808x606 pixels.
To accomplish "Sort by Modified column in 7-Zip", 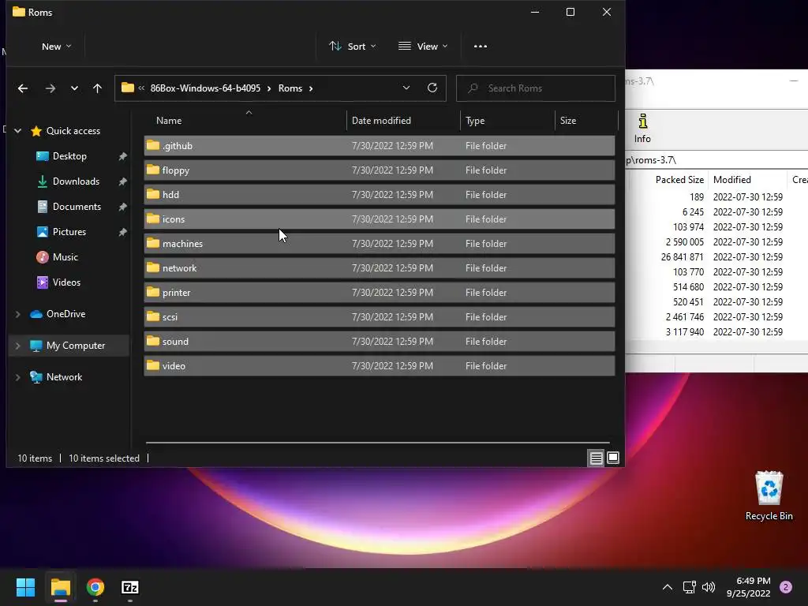I will (731, 179).
